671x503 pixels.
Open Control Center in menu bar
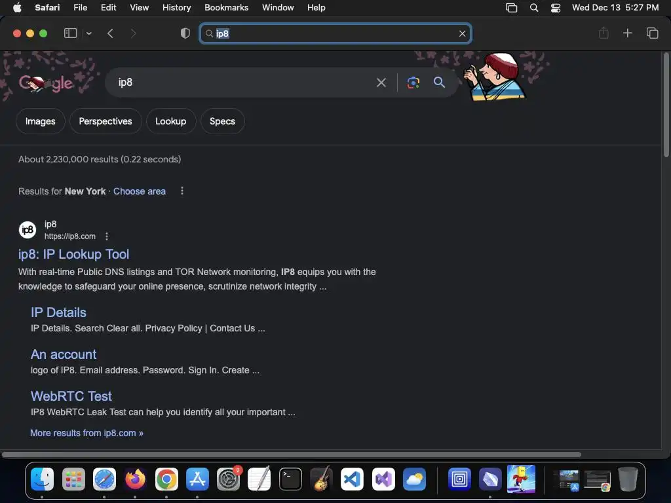556,8
